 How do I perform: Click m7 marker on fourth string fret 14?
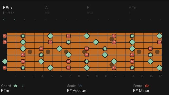point(132,55)
